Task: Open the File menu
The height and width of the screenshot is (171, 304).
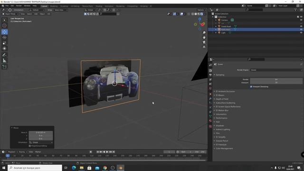Action: [7, 6]
